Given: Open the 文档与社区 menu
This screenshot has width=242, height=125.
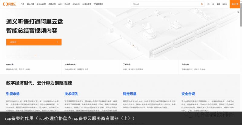Looking at the screenshot, I should click(x=41, y=4).
